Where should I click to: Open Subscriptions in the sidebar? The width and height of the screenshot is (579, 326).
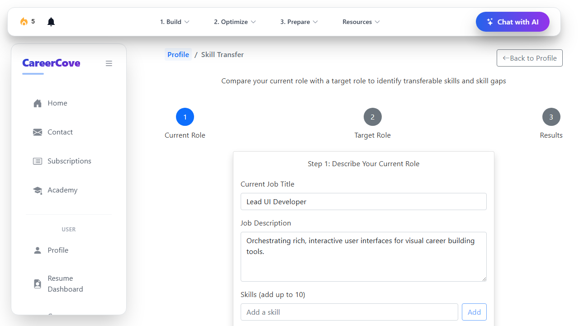click(69, 161)
